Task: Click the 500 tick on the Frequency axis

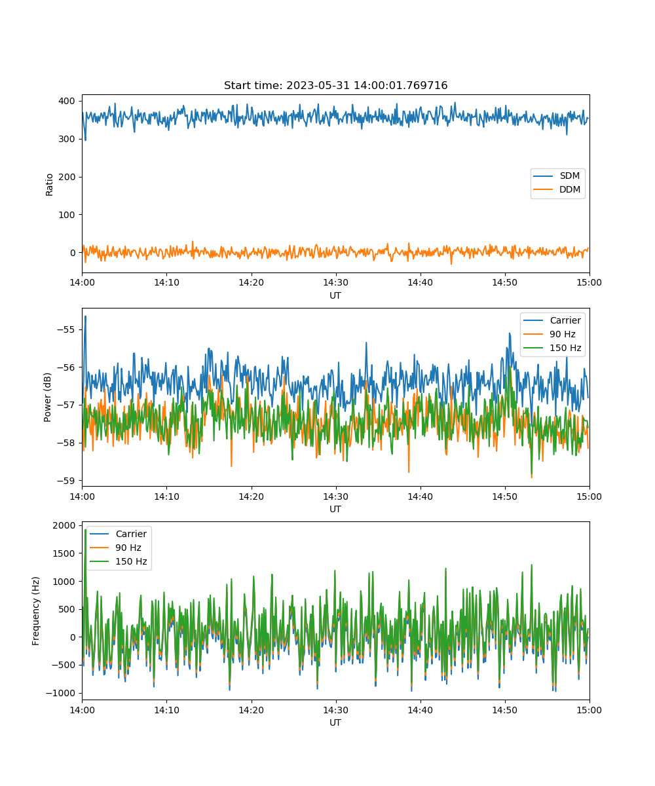Action: point(69,609)
